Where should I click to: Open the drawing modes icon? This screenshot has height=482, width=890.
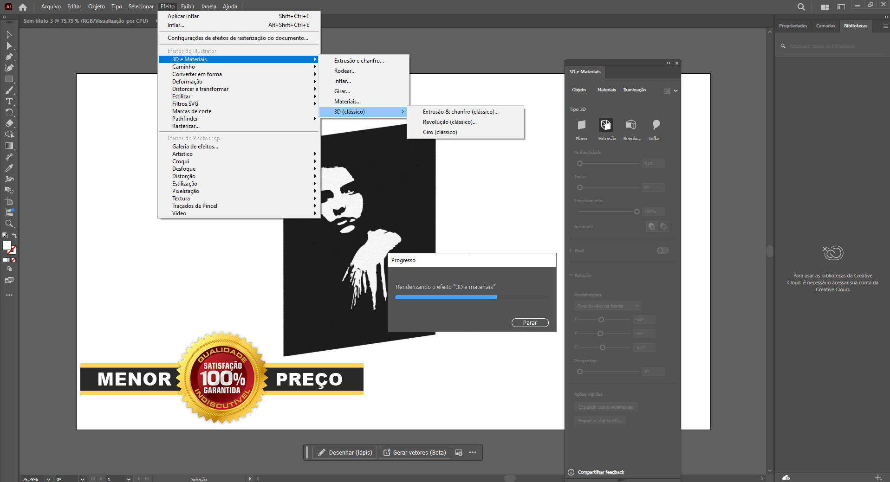tap(9, 269)
